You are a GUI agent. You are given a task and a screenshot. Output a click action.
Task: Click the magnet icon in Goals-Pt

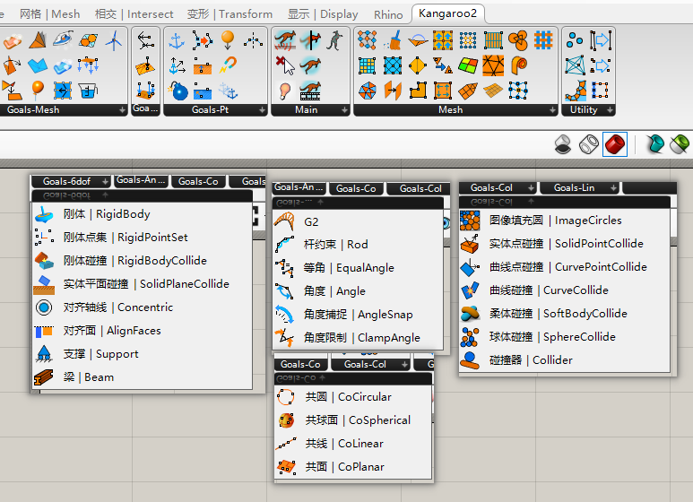[228, 65]
